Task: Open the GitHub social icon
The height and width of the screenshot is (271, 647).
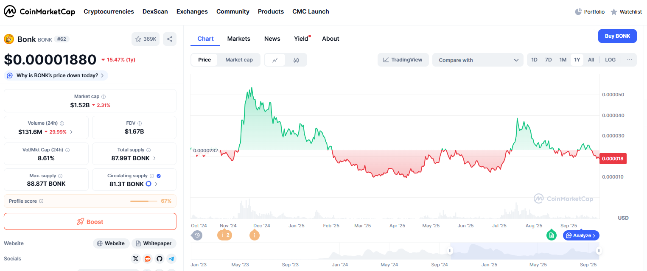Action: pos(160,259)
